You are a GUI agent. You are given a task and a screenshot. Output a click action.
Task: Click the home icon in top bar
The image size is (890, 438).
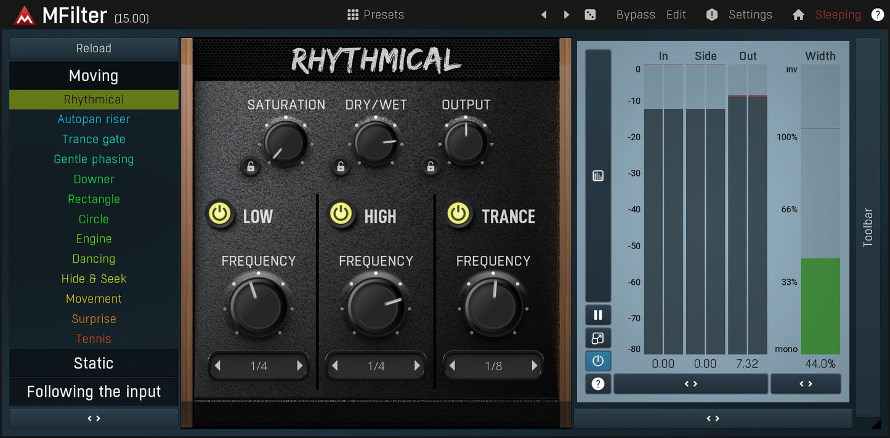(x=798, y=15)
